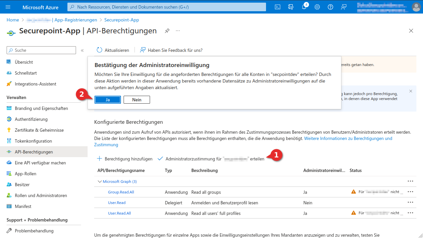Open the User.Read permission link

[x=117, y=203]
